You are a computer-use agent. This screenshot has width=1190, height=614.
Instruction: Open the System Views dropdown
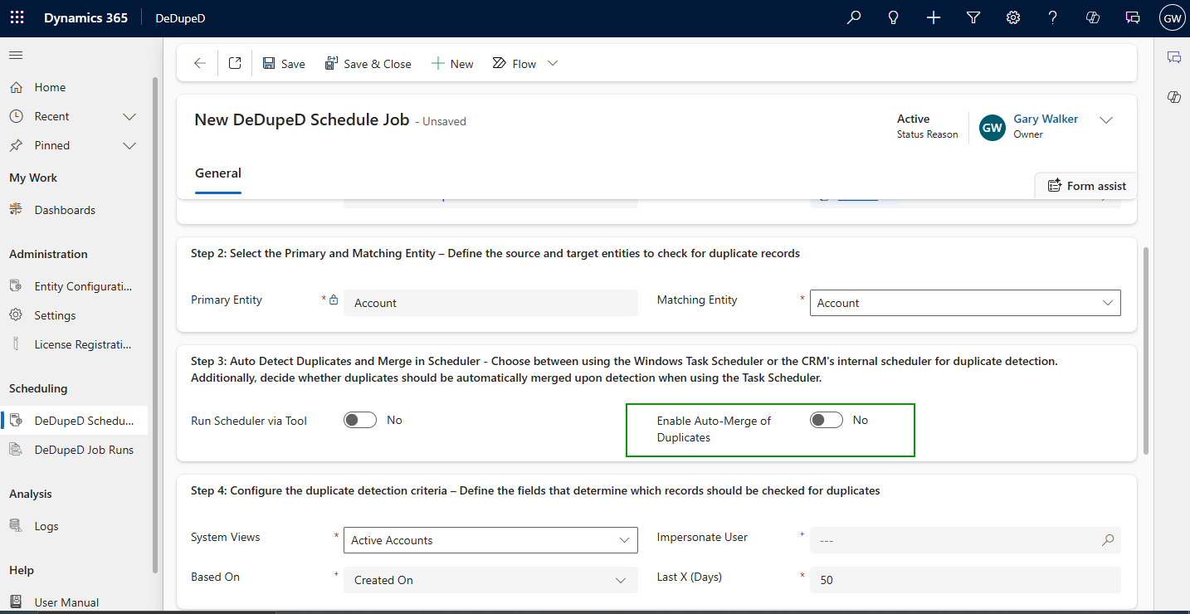click(490, 540)
